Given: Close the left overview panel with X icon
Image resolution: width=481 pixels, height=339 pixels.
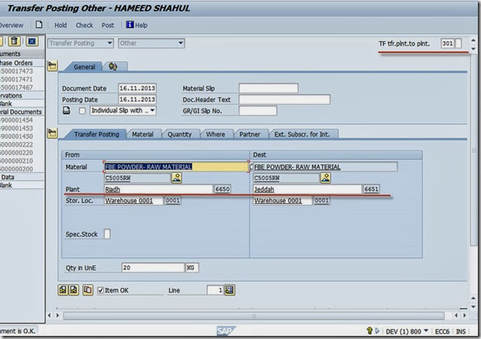Looking at the screenshot, I should tap(32, 41).
